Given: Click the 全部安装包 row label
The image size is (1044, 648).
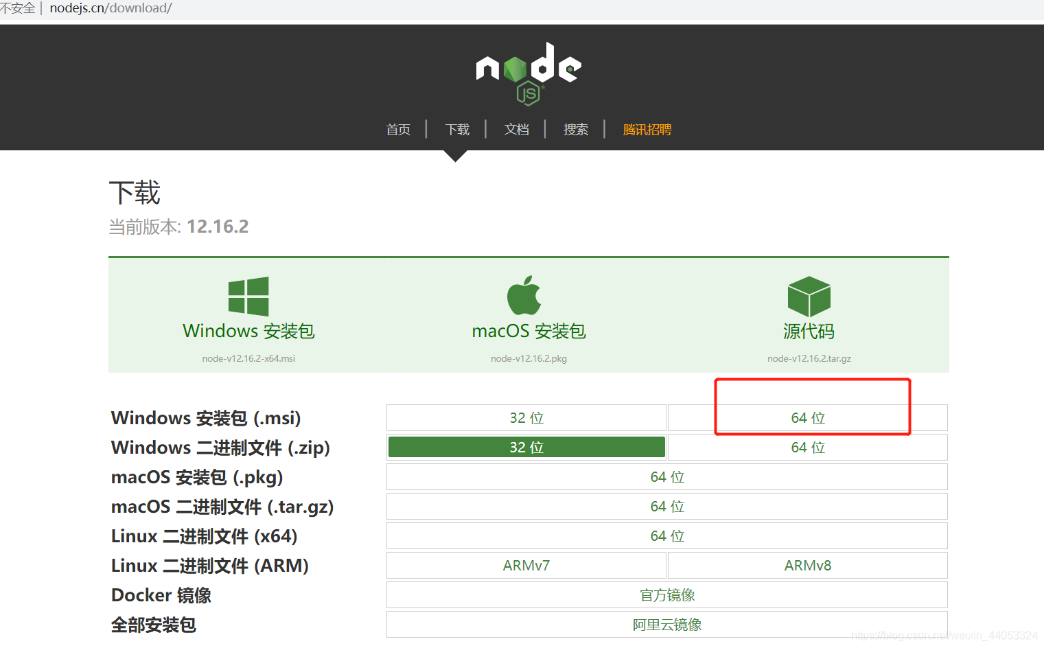Looking at the screenshot, I should (154, 625).
